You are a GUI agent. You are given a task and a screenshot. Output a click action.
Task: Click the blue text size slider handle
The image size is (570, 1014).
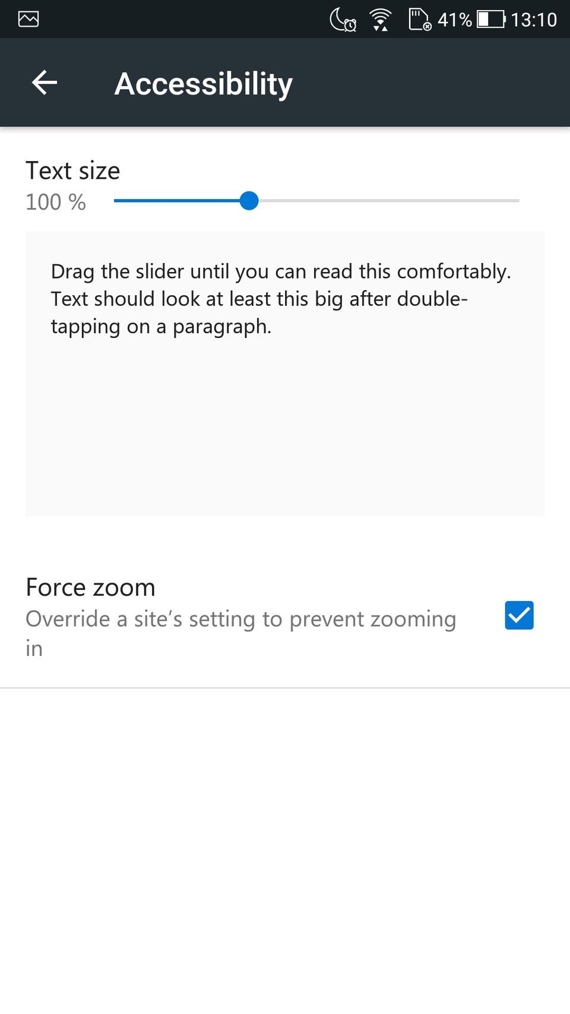pyautogui.click(x=249, y=201)
